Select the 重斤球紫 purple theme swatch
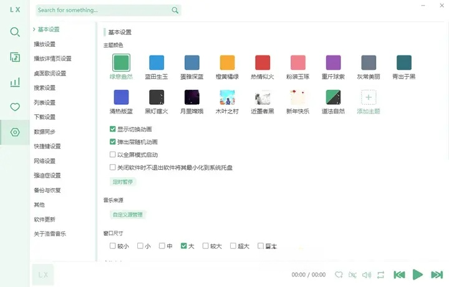 [x=333, y=63]
